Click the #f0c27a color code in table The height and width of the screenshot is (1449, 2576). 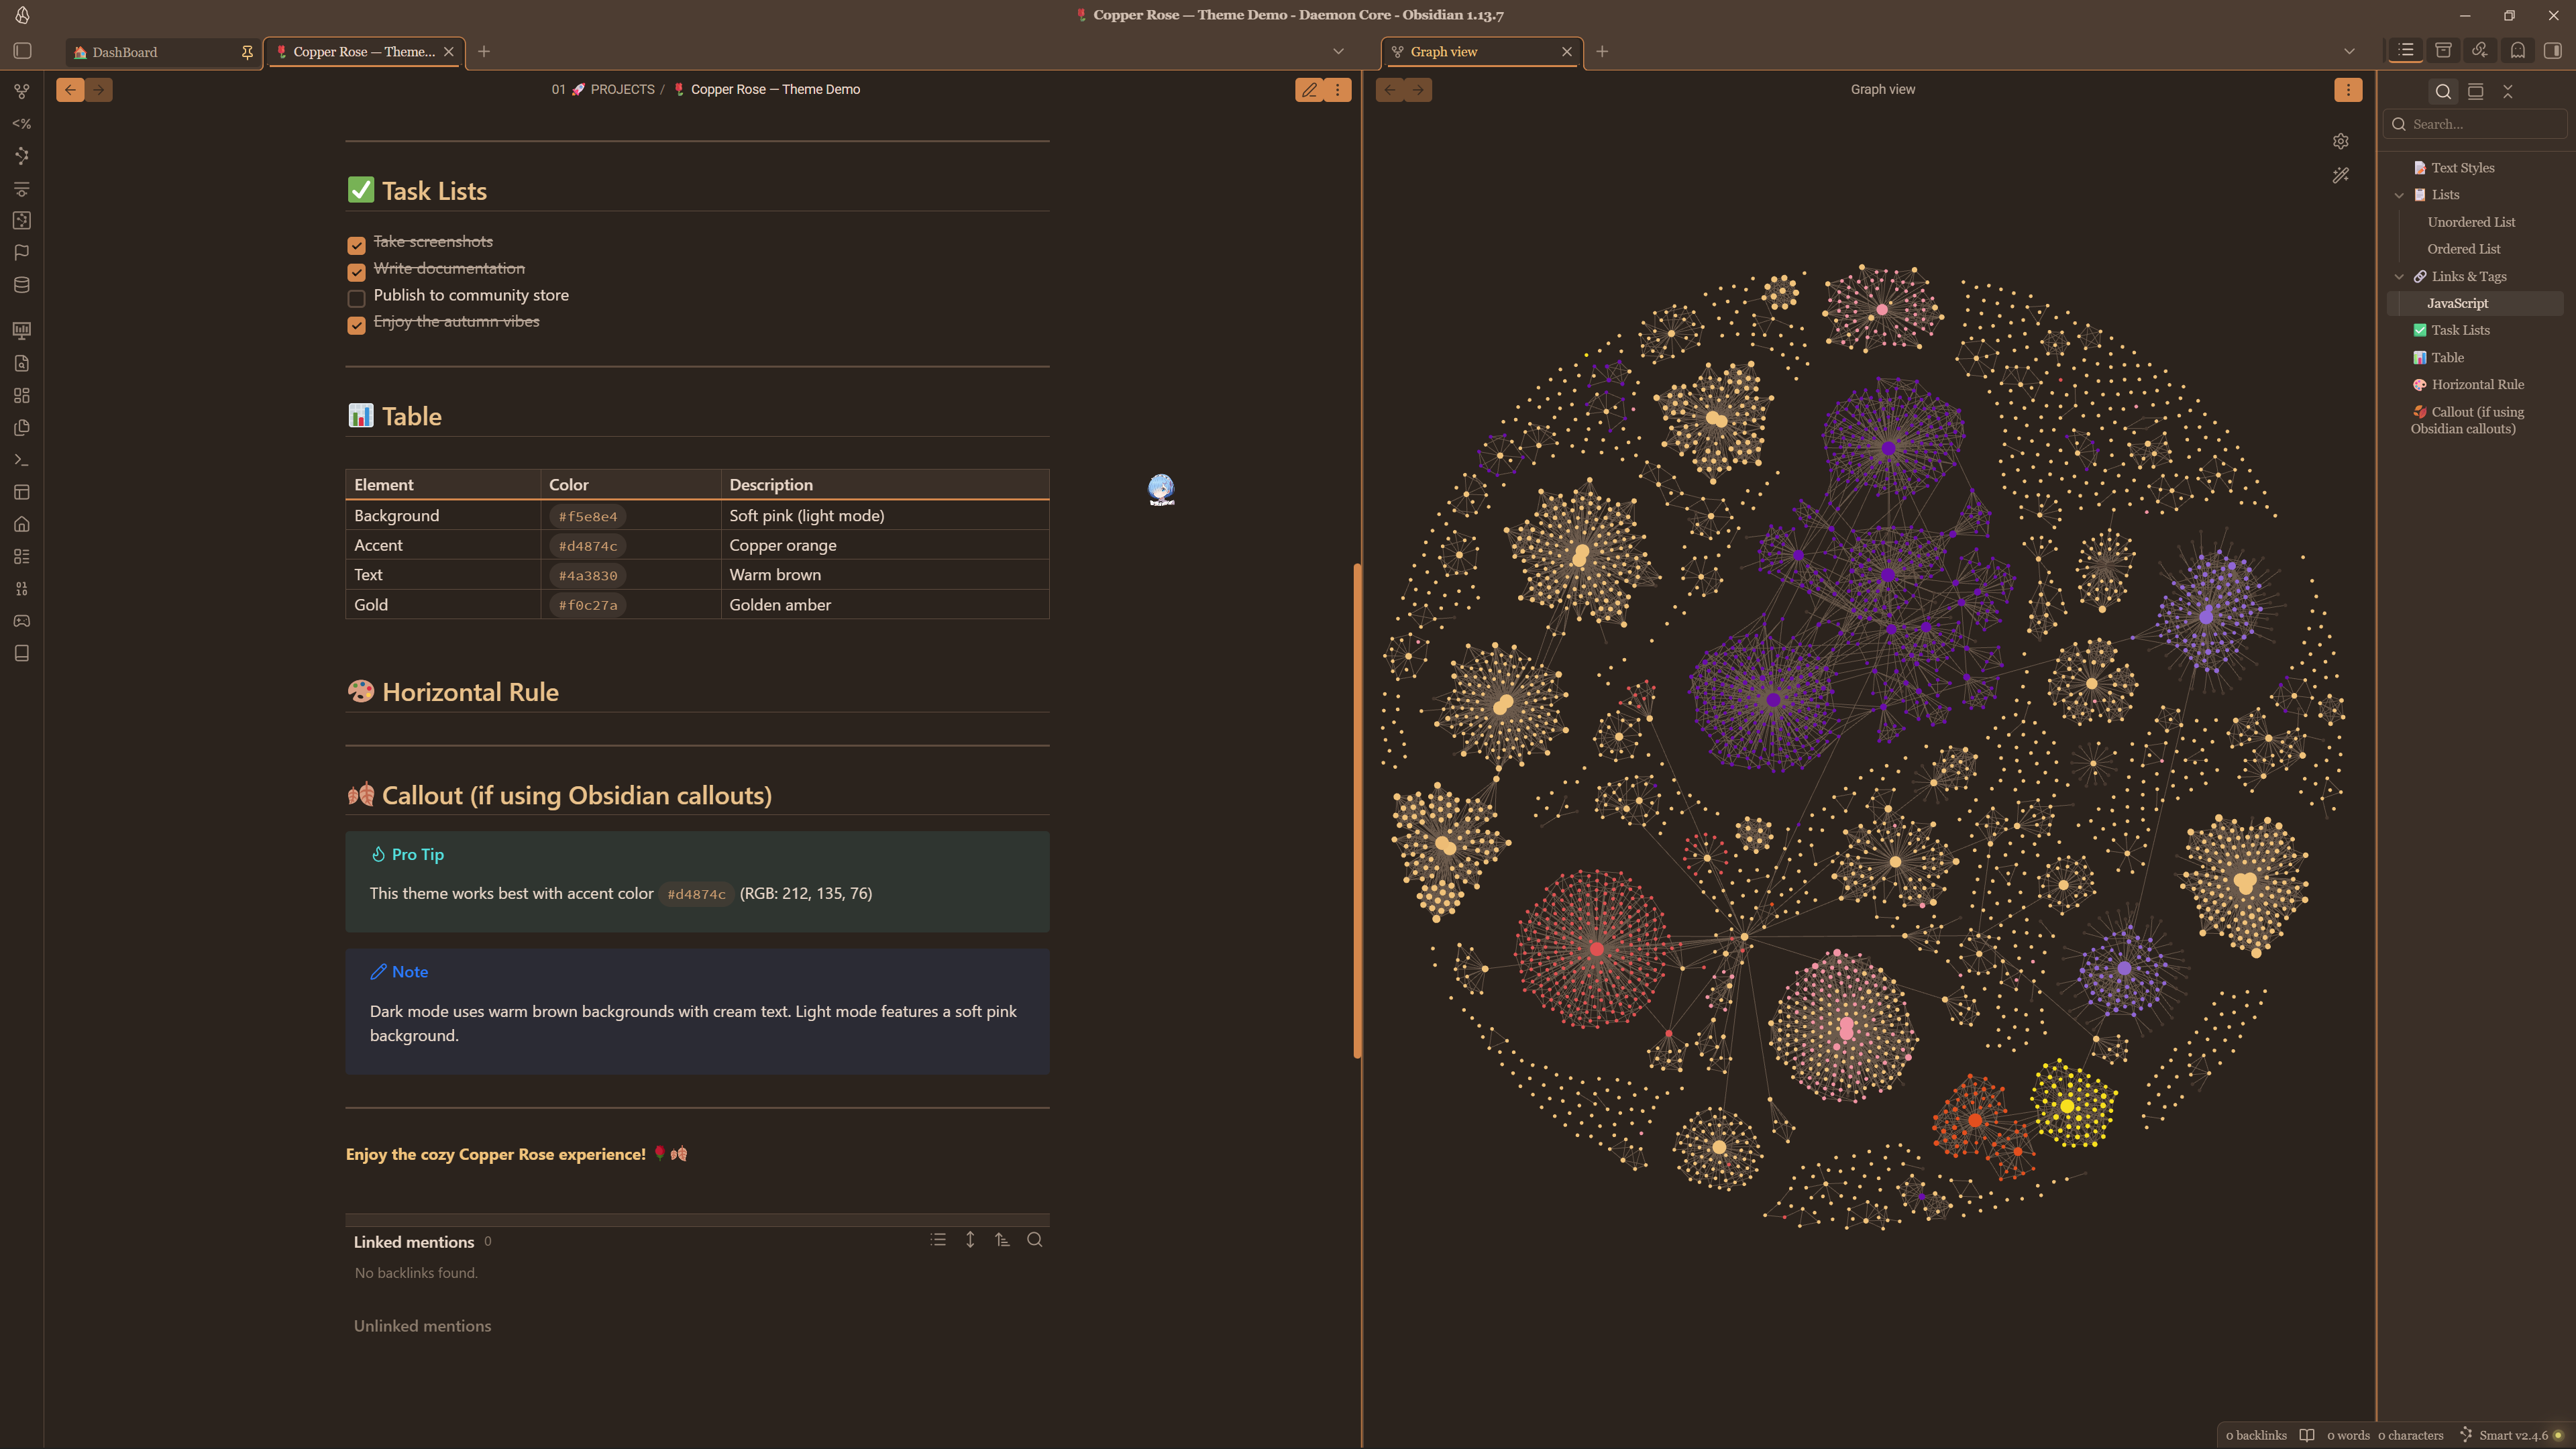[588, 605]
